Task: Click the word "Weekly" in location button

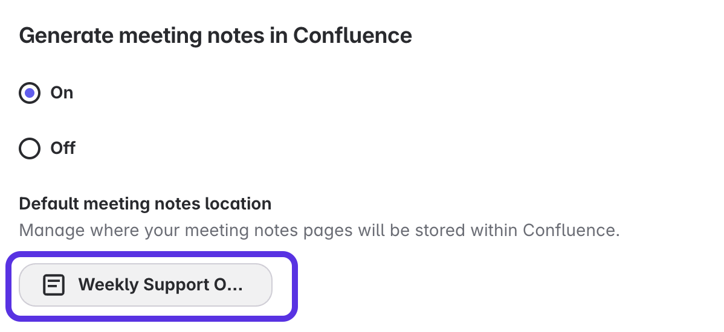Action: click(x=108, y=285)
